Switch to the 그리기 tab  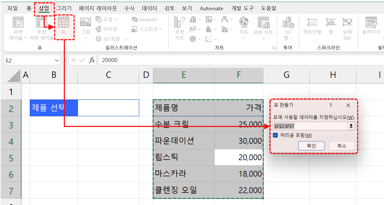pyautogui.click(x=64, y=8)
